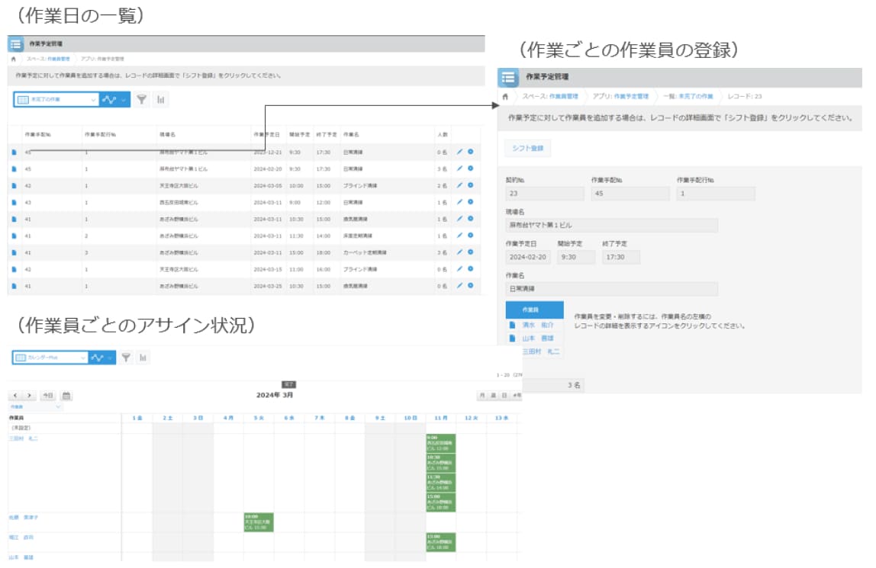Open 9:00 event for 三田村 on March 11
876x568 pixels.
tap(441, 444)
